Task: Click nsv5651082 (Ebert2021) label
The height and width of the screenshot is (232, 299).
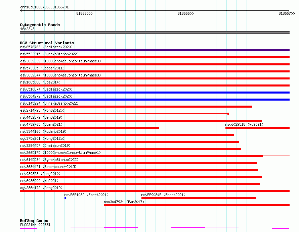Action: click(x=86, y=195)
